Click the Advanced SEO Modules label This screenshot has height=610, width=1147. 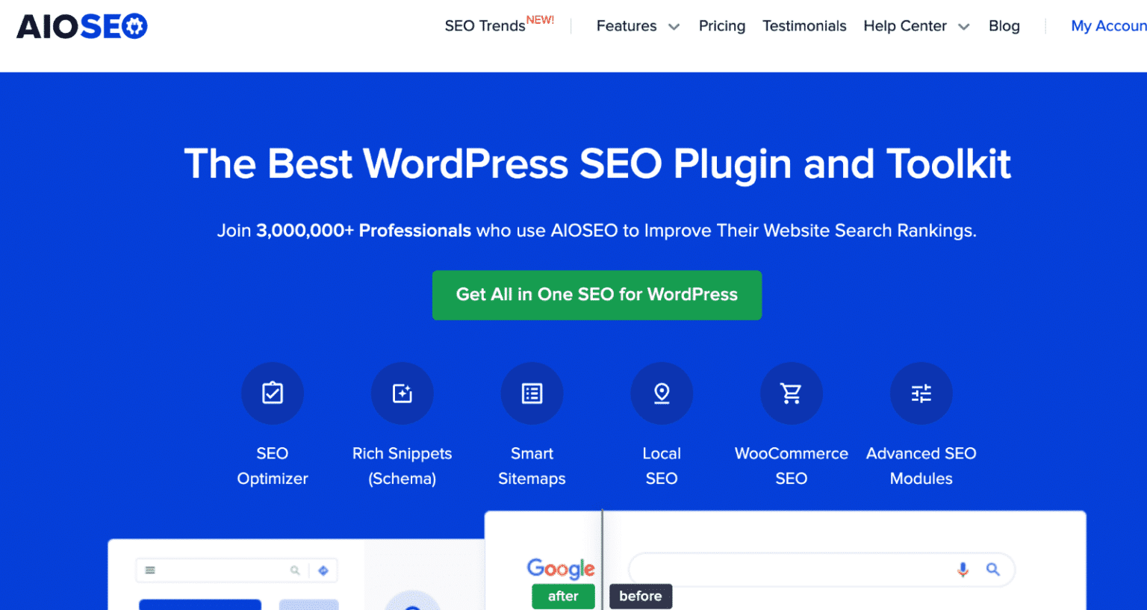(x=921, y=466)
